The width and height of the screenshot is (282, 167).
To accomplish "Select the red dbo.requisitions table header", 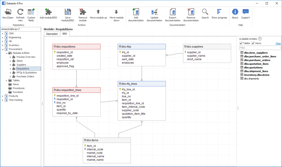I will [76, 47].
